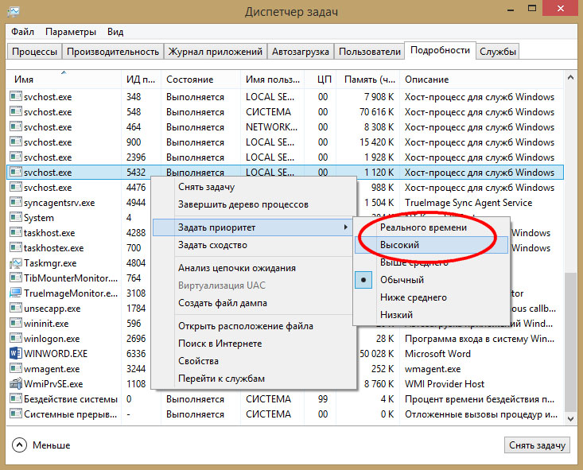Switch to the Пользователи tab
Viewport: 583px width, 470px height.
click(370, 52)
